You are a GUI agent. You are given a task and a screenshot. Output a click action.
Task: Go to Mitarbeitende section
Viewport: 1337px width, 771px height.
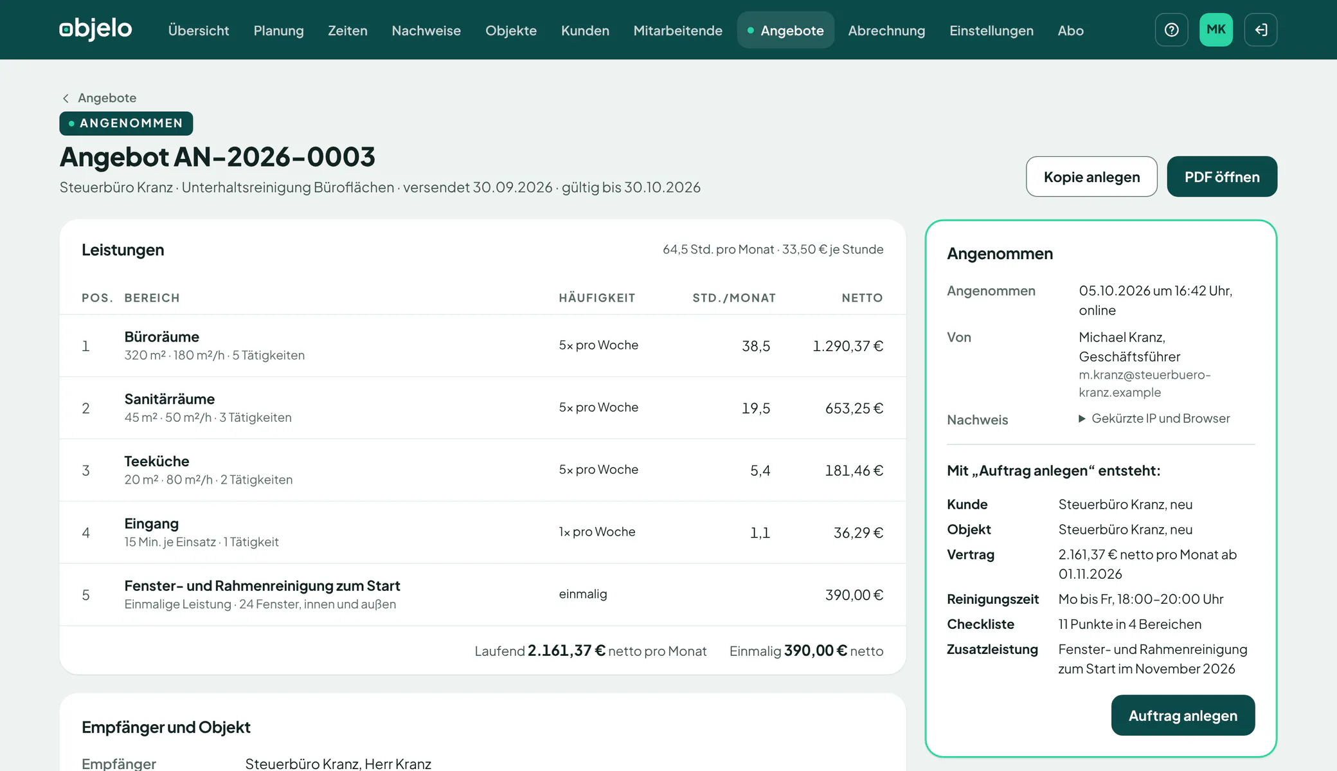(677, 30)
